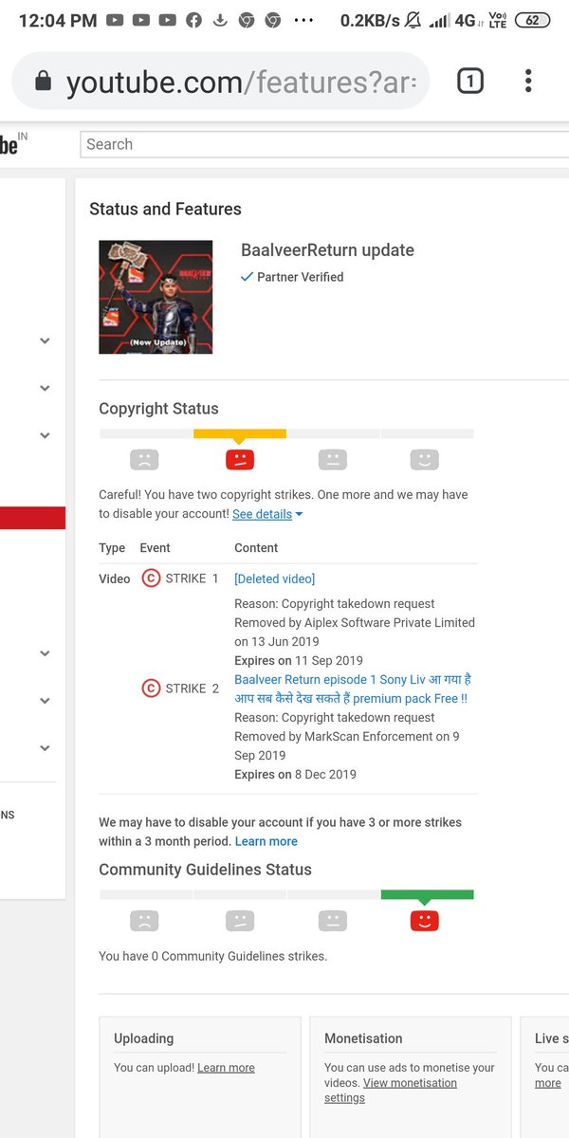Image resolution: width=569 pixels, height=1138 pixels.
Task: Click second grey Community Guidelines face
Action: click(240, 920)
